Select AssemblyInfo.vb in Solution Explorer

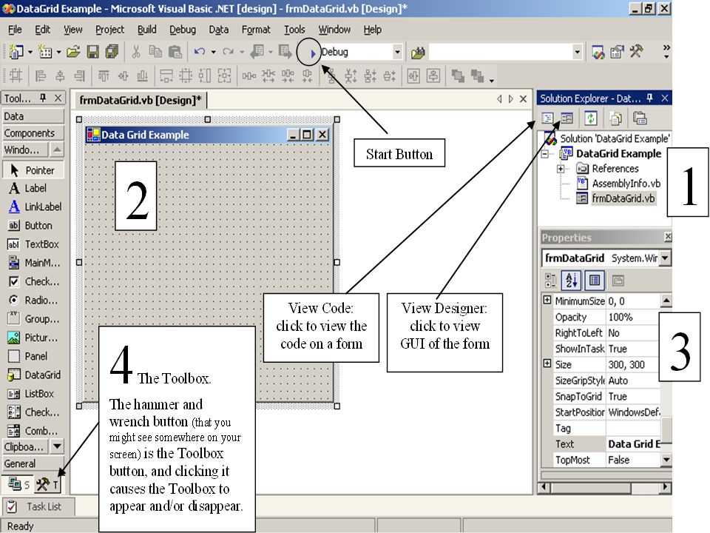(626, 183)
